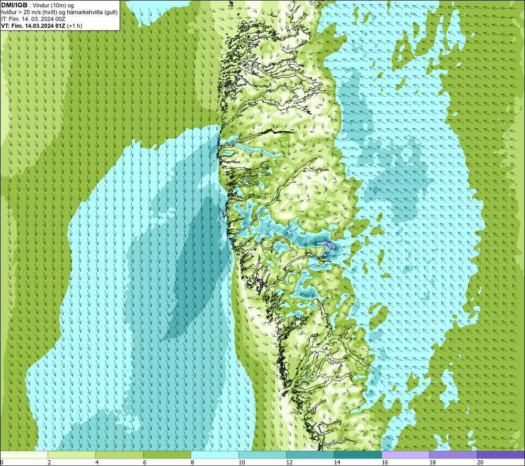Click the pale yellow 0–2 m/s legend swatch

click(x=24, y=455)
